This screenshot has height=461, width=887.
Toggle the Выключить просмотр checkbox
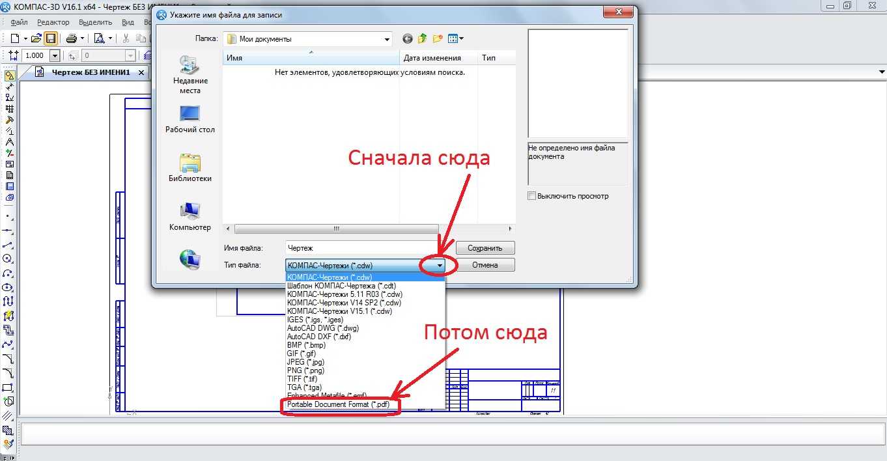[531, 195]
